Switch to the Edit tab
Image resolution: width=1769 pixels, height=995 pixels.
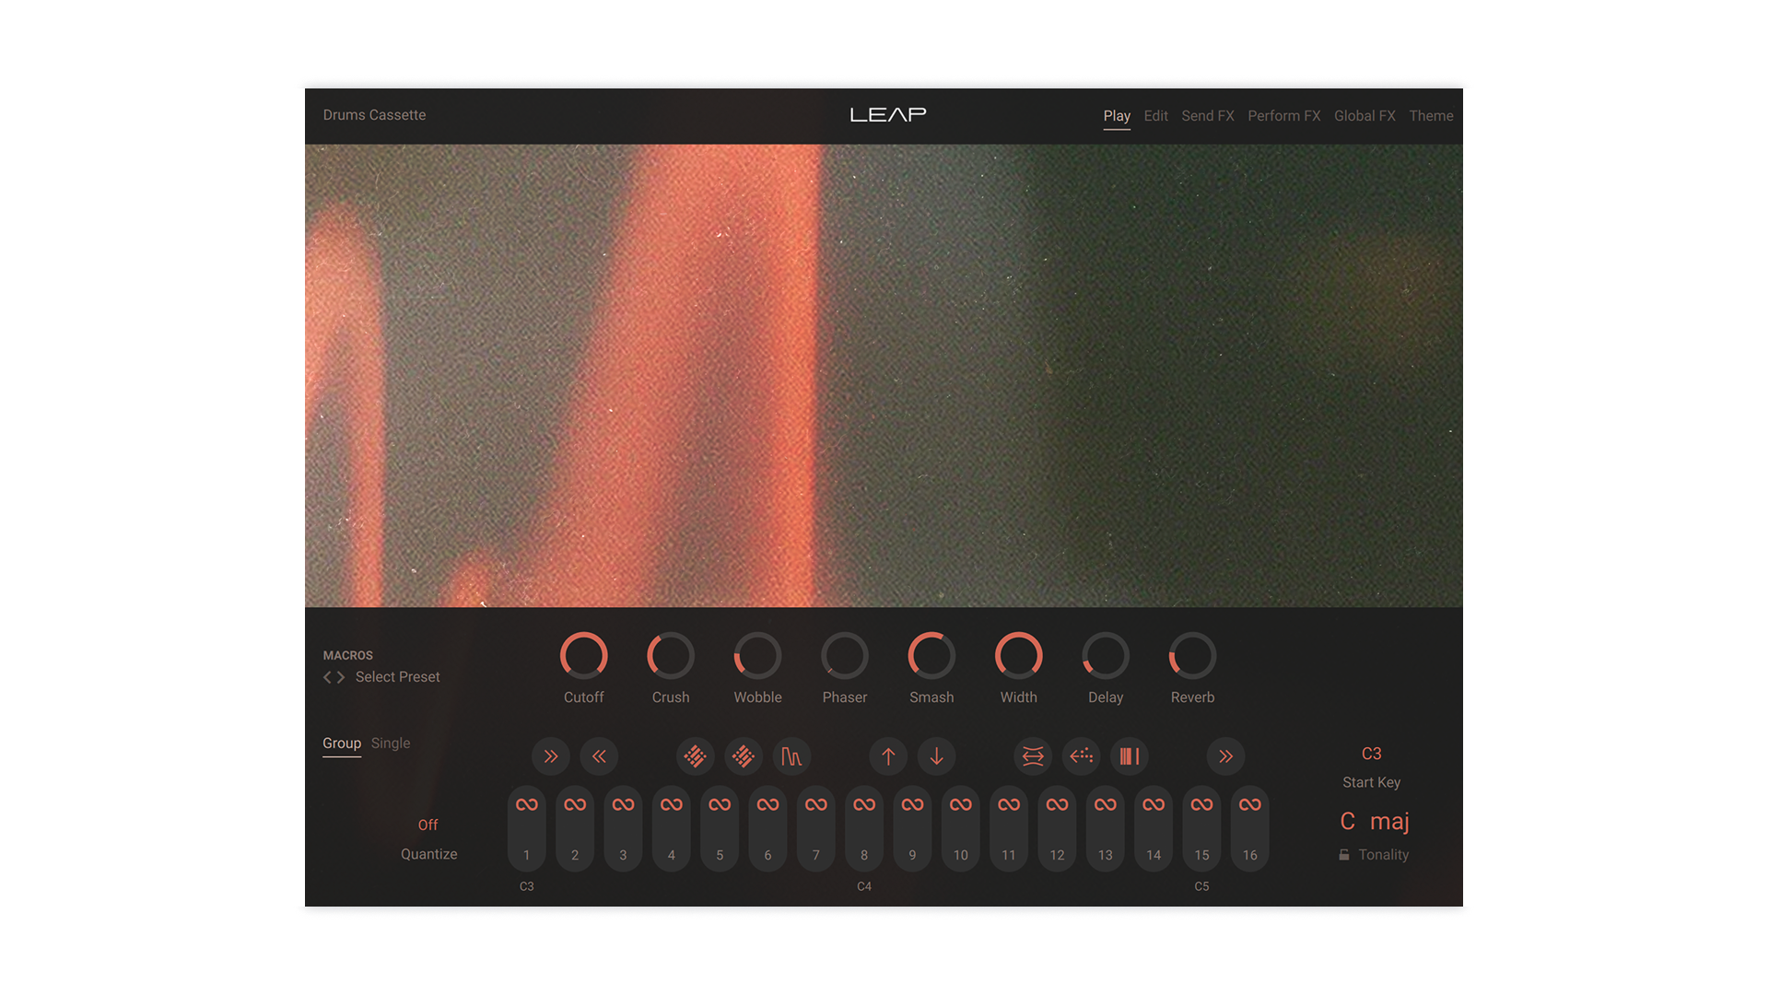click(x=1155, y=115)
